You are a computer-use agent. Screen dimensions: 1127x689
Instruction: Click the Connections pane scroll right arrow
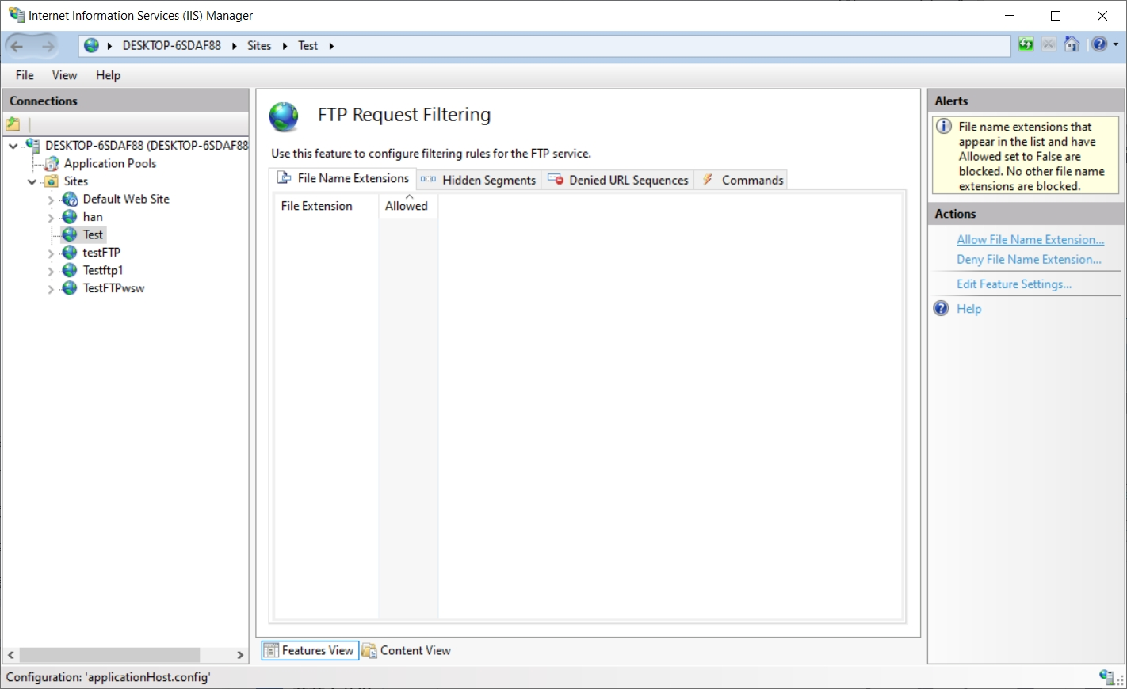240,655
